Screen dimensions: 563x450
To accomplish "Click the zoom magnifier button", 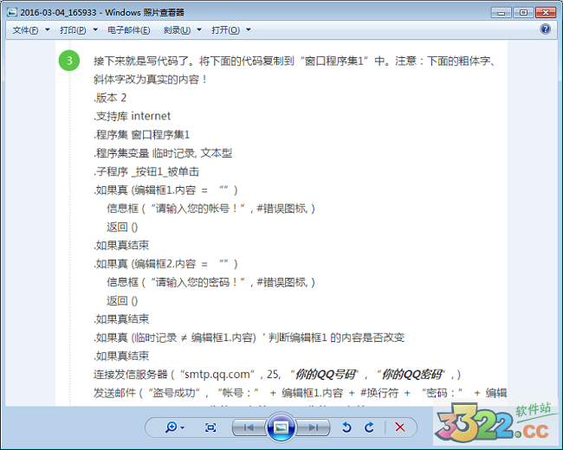I will point(171,427).
